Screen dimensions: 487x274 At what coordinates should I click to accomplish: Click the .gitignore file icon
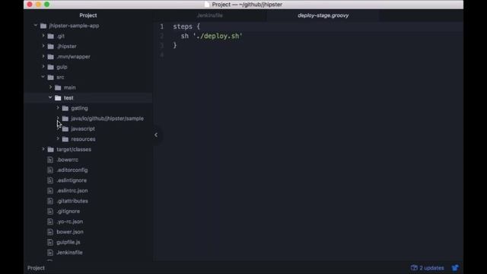point(50,212)
